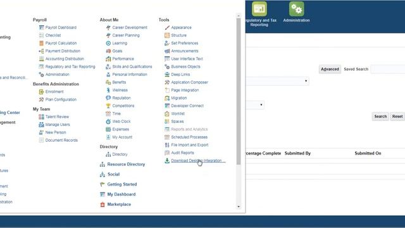This screenshot has height=228, width=405.
Task: Open the Deep Links entry
Action: (x=180, y=75)
